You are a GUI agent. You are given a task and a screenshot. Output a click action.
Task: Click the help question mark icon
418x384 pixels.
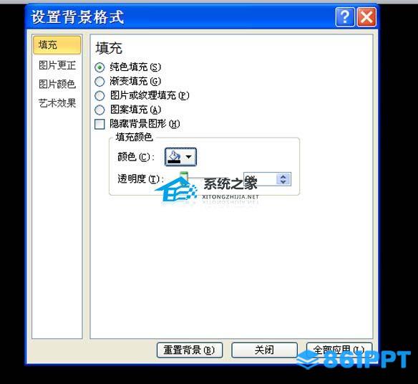point(345,17)
